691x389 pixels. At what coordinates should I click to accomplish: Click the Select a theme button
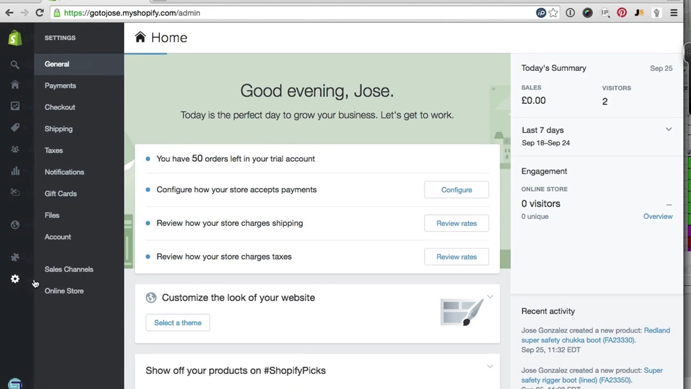tap(178, 323)
